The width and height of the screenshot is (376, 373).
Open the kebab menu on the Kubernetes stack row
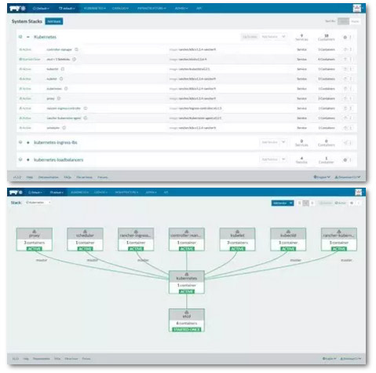click(351, 37)
